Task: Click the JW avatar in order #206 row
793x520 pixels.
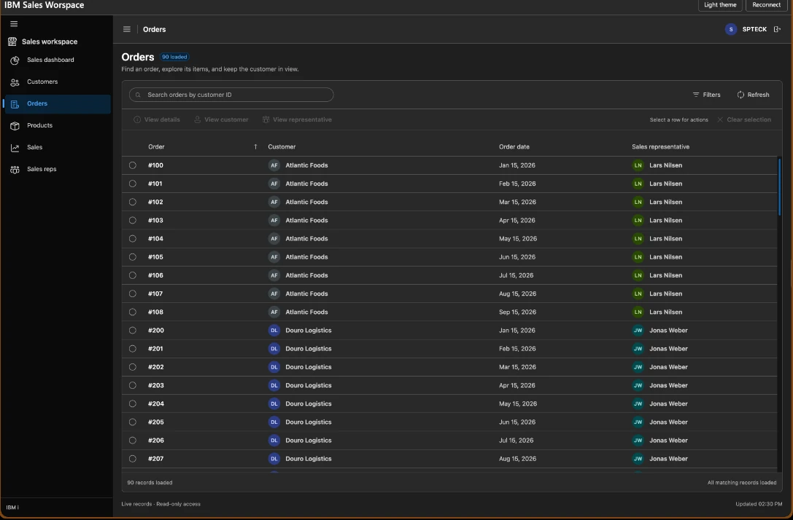Action: 638,441
